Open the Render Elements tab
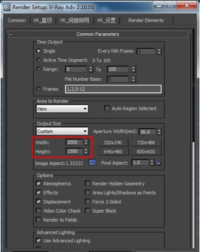The image size is (200, 252). [146, 20]
